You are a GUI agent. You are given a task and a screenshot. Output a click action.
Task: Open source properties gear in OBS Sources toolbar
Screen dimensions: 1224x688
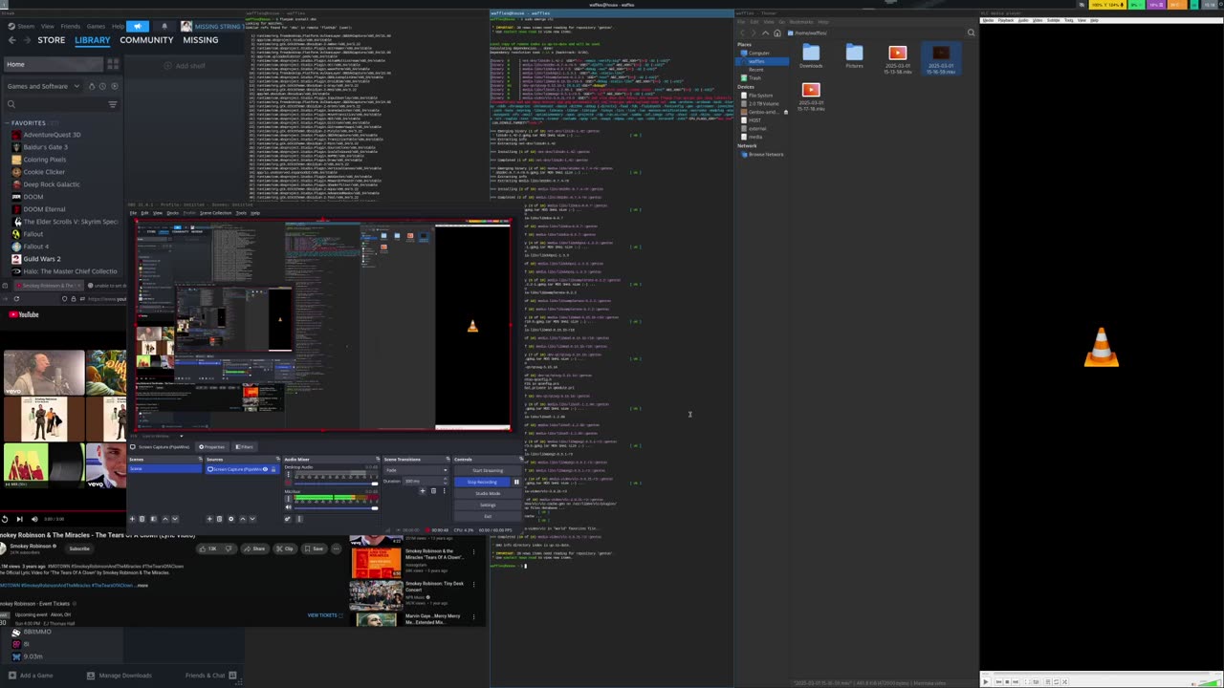click(230, 519)
